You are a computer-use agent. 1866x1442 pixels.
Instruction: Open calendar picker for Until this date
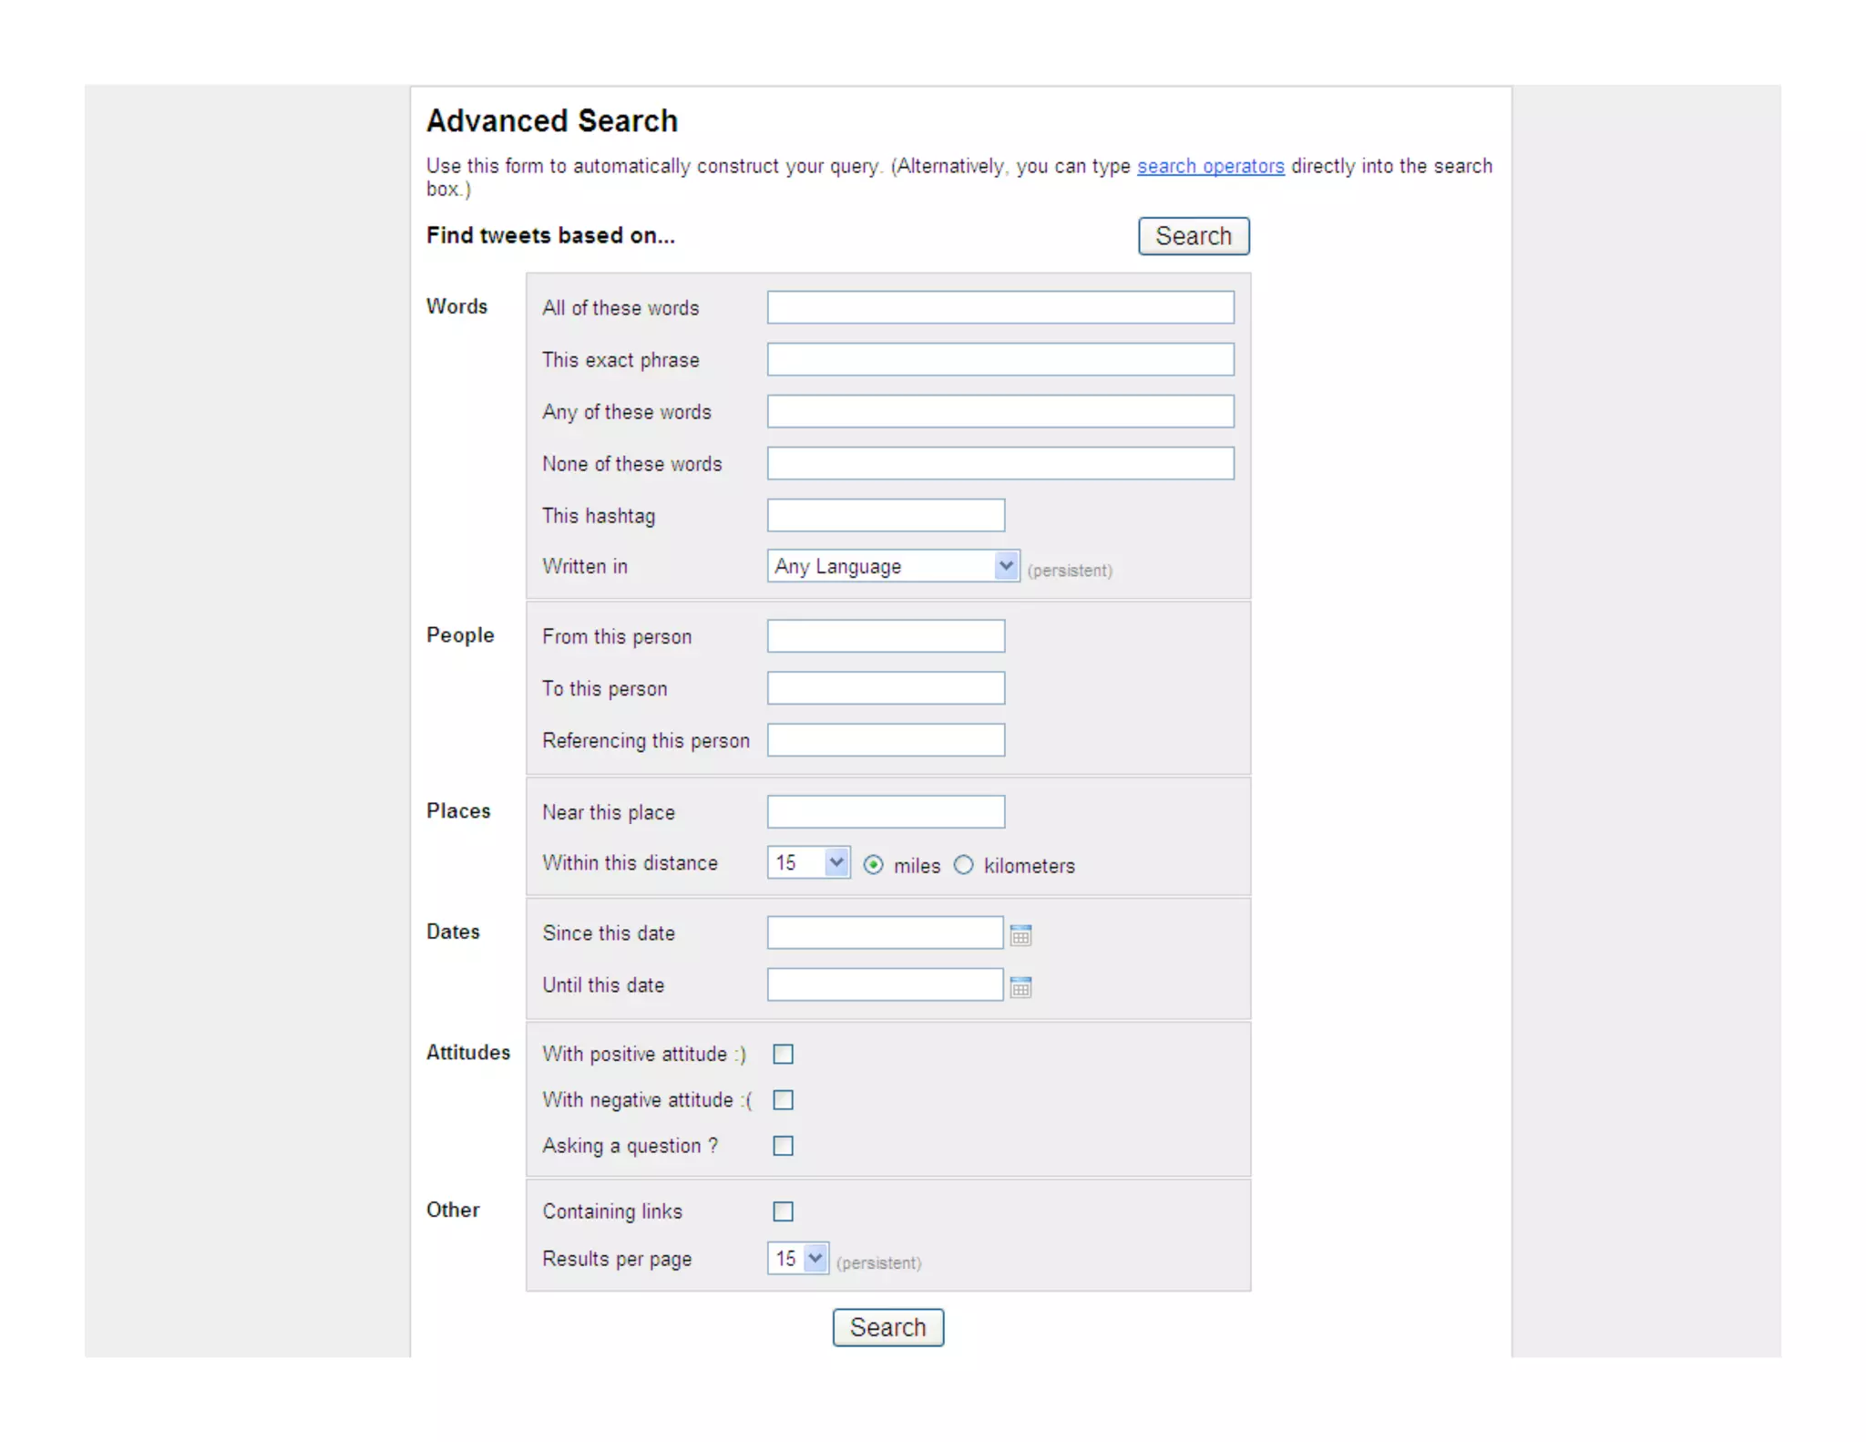tap(1020, 986)
